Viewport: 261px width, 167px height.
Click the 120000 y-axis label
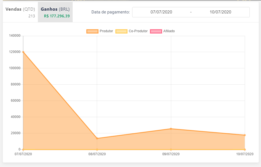(15, 52)
